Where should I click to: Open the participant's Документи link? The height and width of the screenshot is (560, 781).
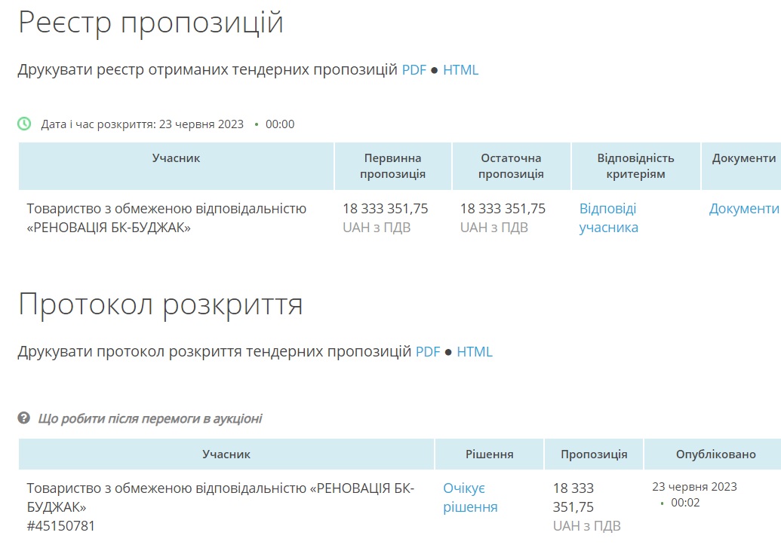744,208
